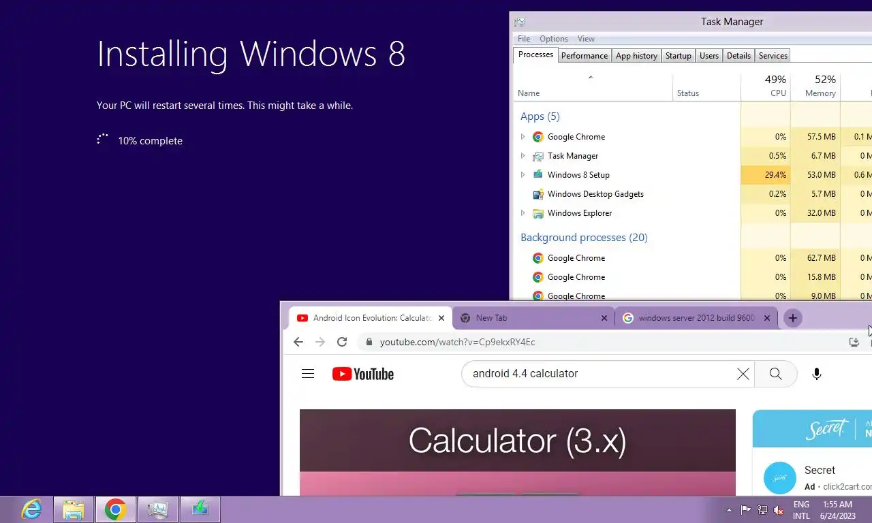Image resolution: width=872 pixels, height=523 pixels.
Task: Open a new Chrome tab with plus
Action: [792, 318]
